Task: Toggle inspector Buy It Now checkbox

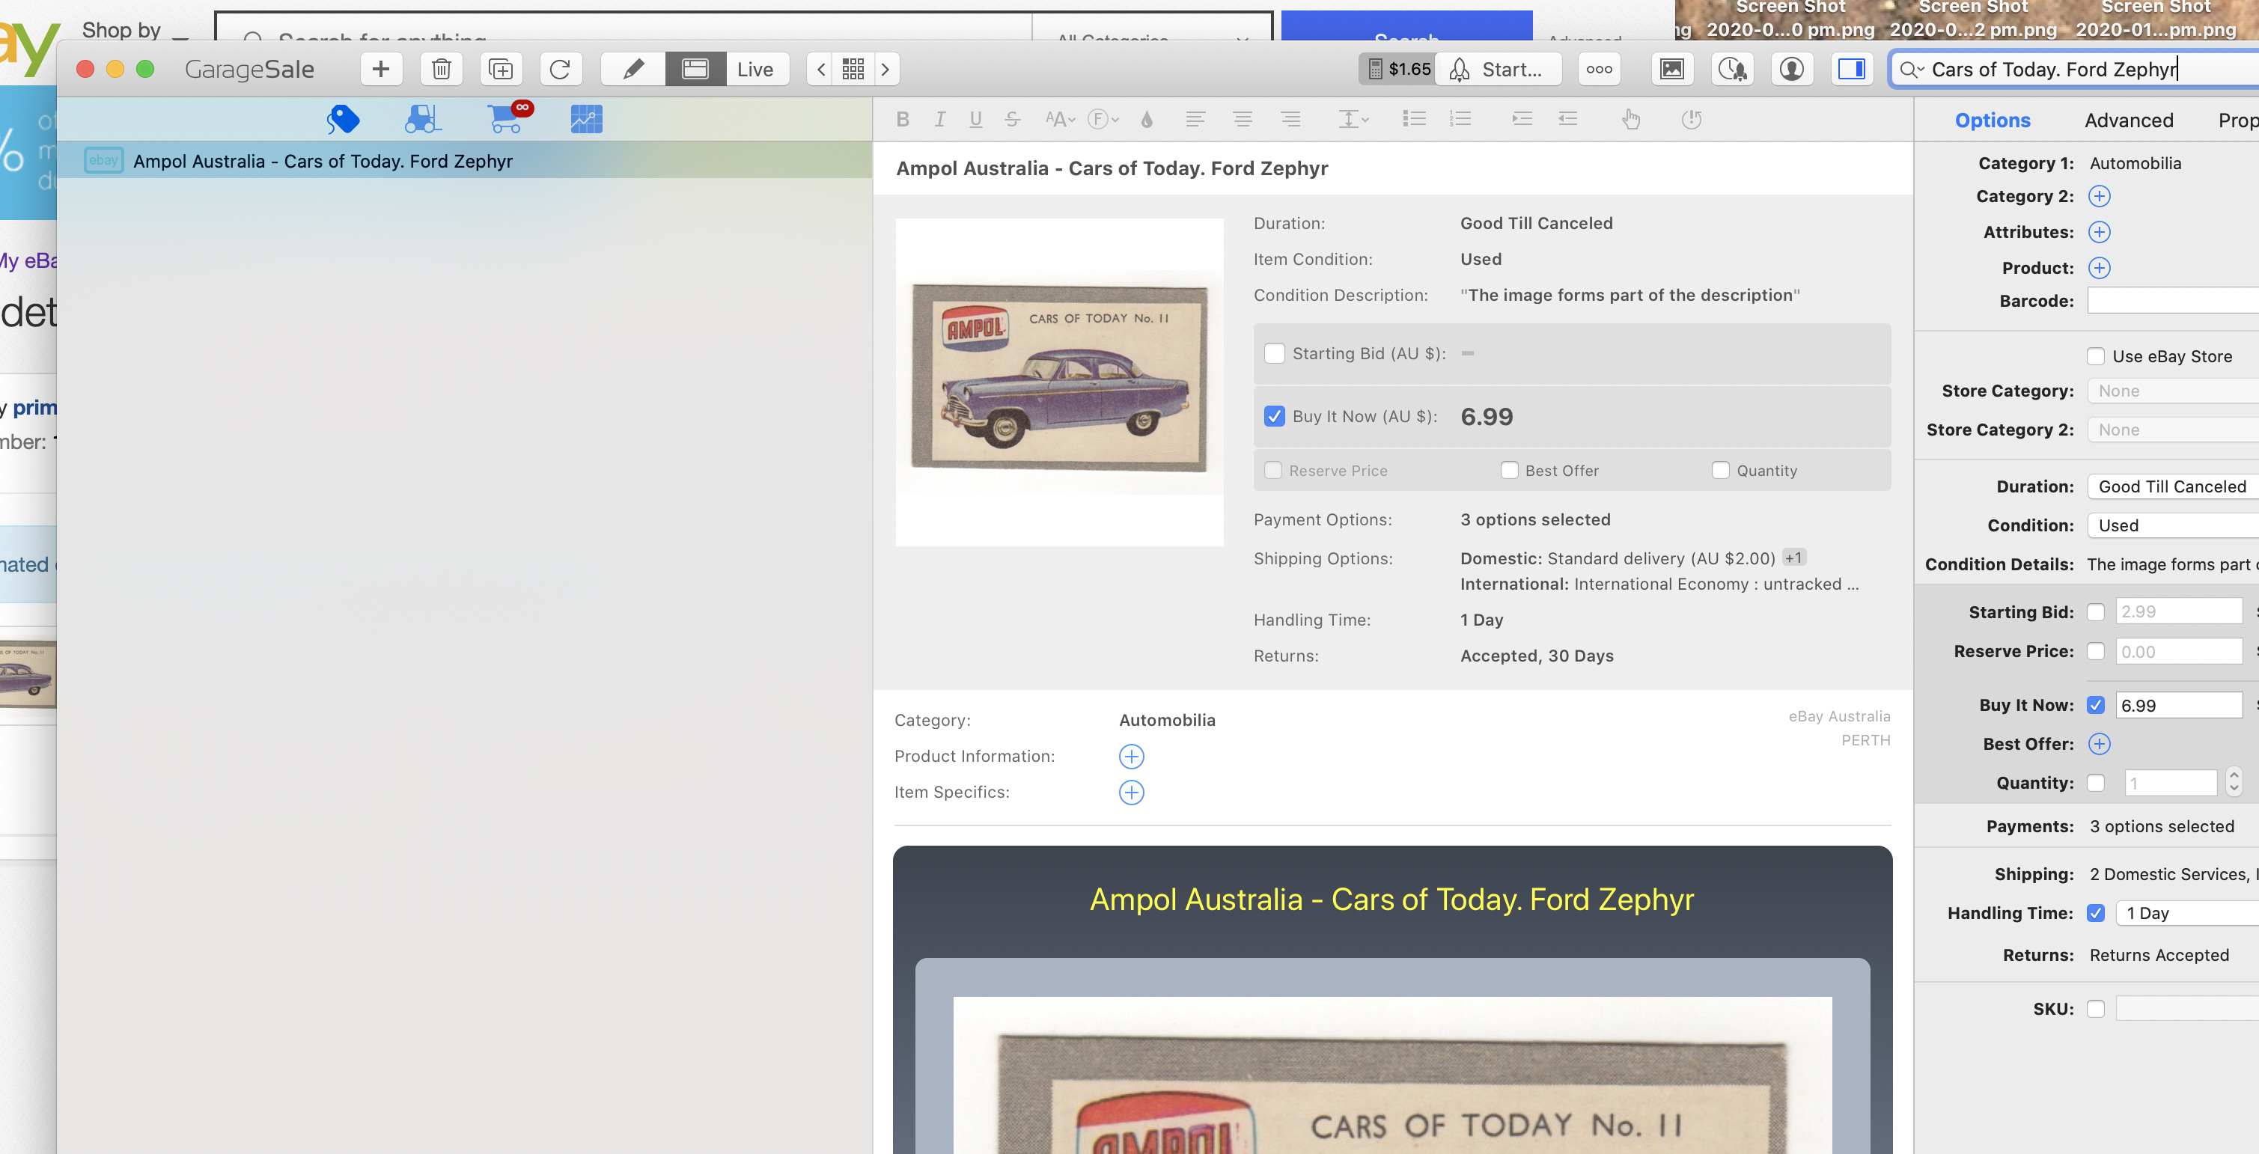Action: click(x=2095, y=705)
